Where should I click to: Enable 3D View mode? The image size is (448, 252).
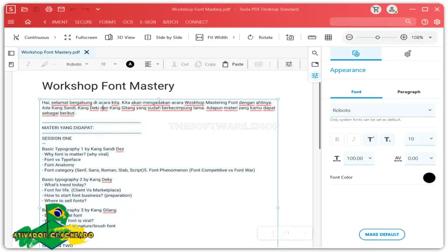[x=120, y=38]
